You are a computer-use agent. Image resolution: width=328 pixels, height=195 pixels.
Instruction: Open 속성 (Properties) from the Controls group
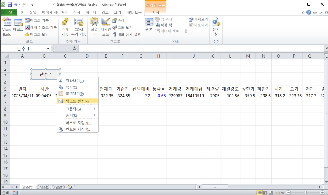coord(118,20)
